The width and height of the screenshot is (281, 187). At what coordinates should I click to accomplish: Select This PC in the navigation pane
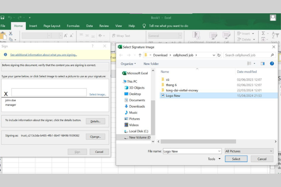click(x=130, y=81)
